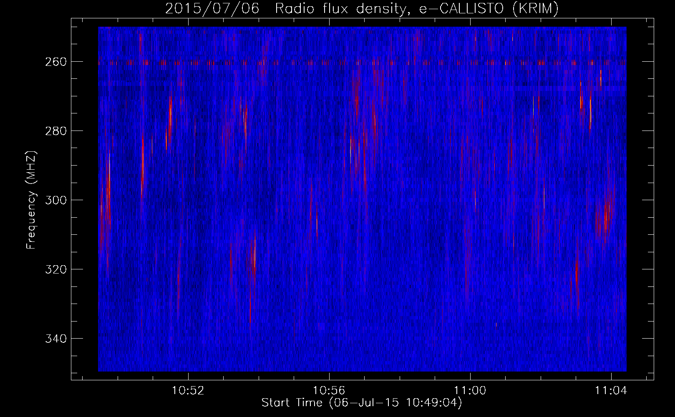Click the 'Frequency (MHZ)' axis label
This screenshot has width=675, height=417.
[31, 200]
